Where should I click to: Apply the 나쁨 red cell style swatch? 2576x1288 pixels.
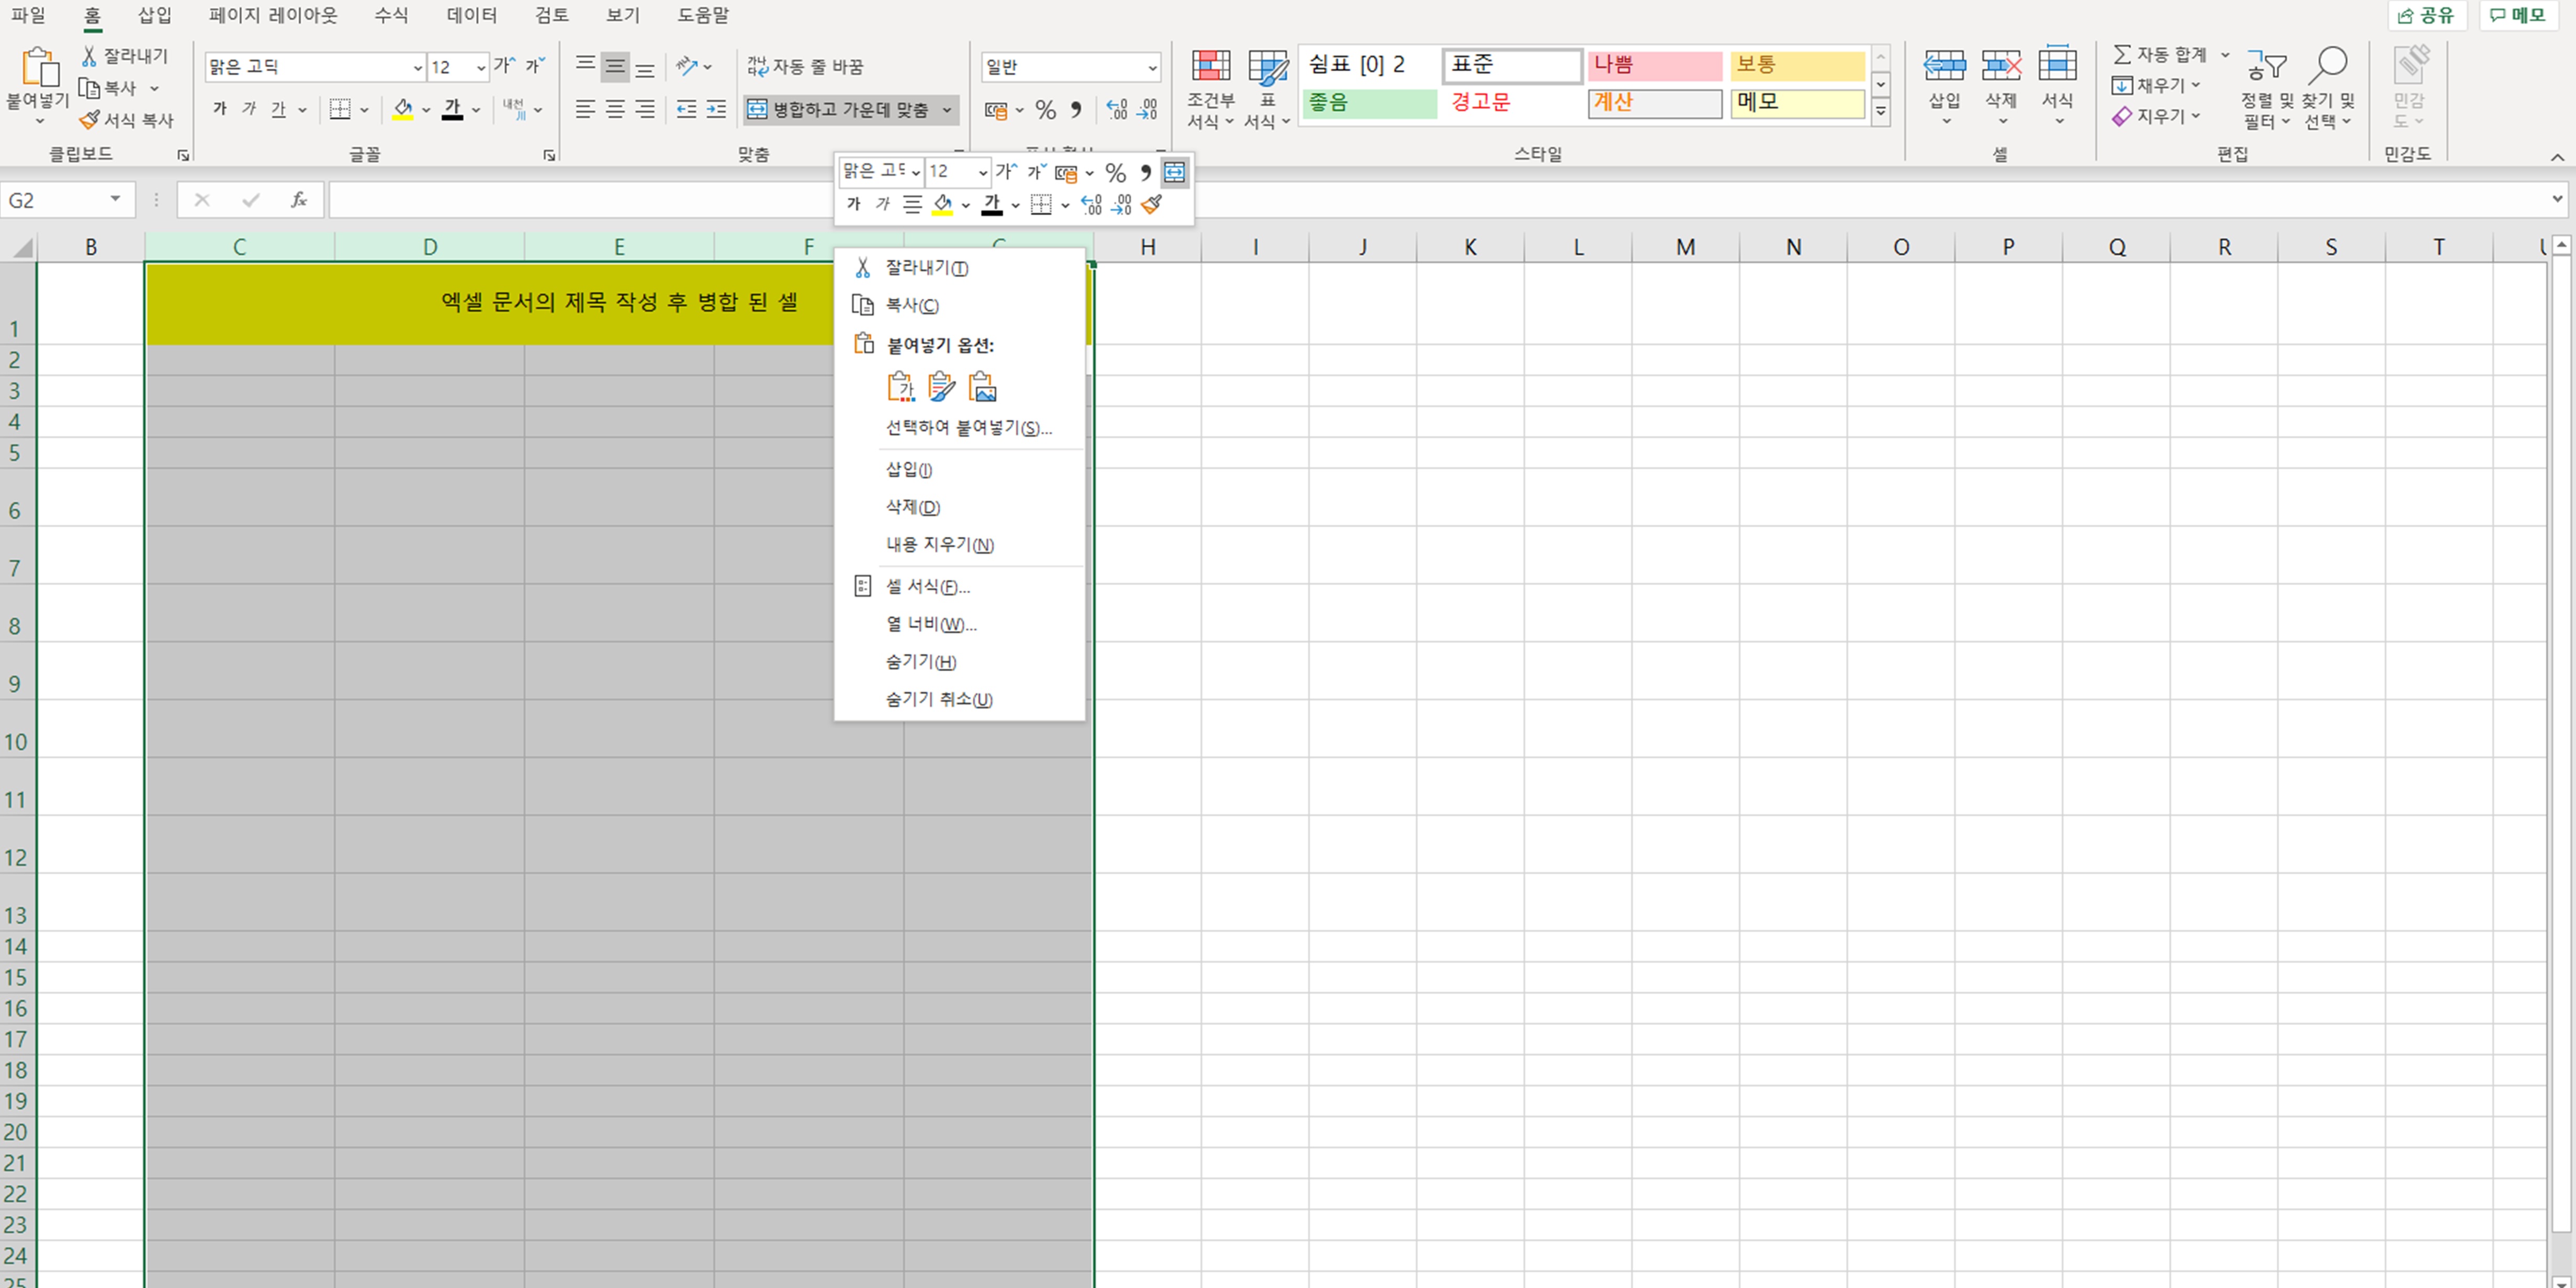(1654, 65)
